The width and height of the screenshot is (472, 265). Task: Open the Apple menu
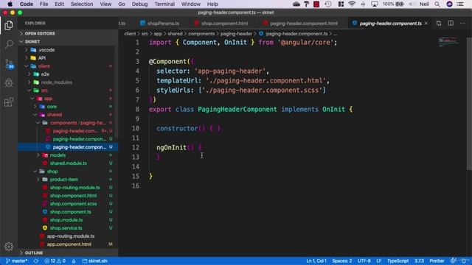[x=10, y=4]
